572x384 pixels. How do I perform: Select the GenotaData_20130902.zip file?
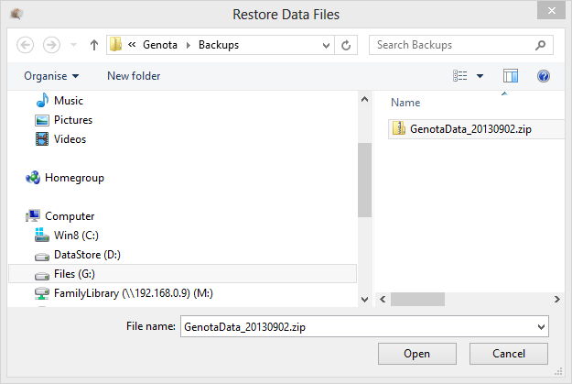pos(470,129)
